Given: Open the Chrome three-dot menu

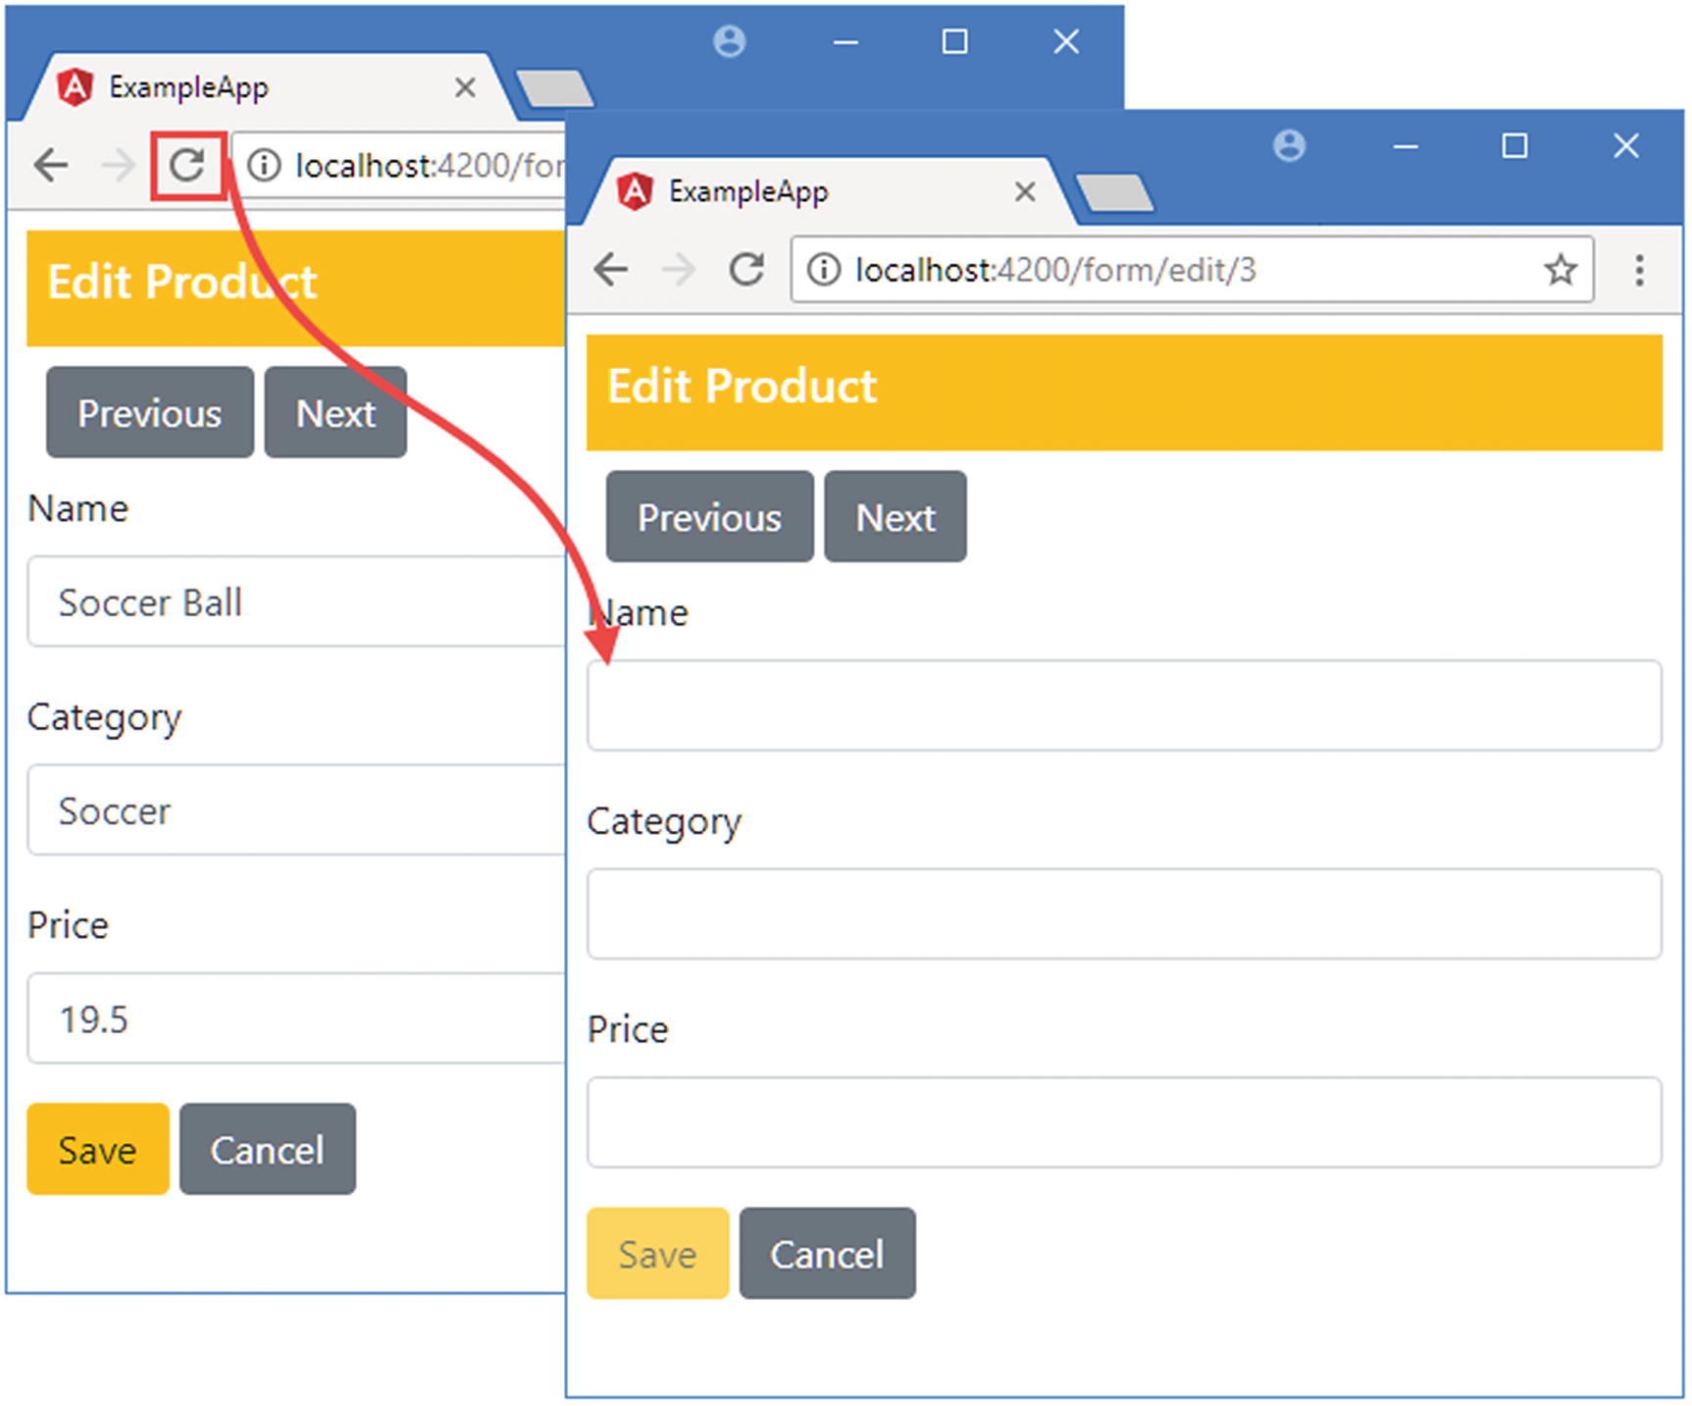Looking at the screenshot, I should pyautogui.click(x=1638, y=270).
